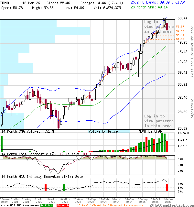This screenshot has width=194, height=207.
Task: Click the 51.52 Fibonacci level label
Action: coord(180,39)
